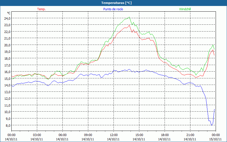Click the 19,0 y-axis value

pos(7,52)
